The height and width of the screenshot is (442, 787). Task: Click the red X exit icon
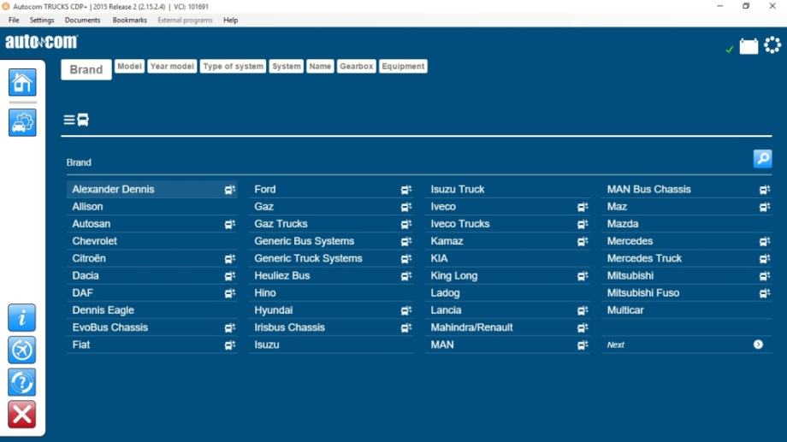22,415
